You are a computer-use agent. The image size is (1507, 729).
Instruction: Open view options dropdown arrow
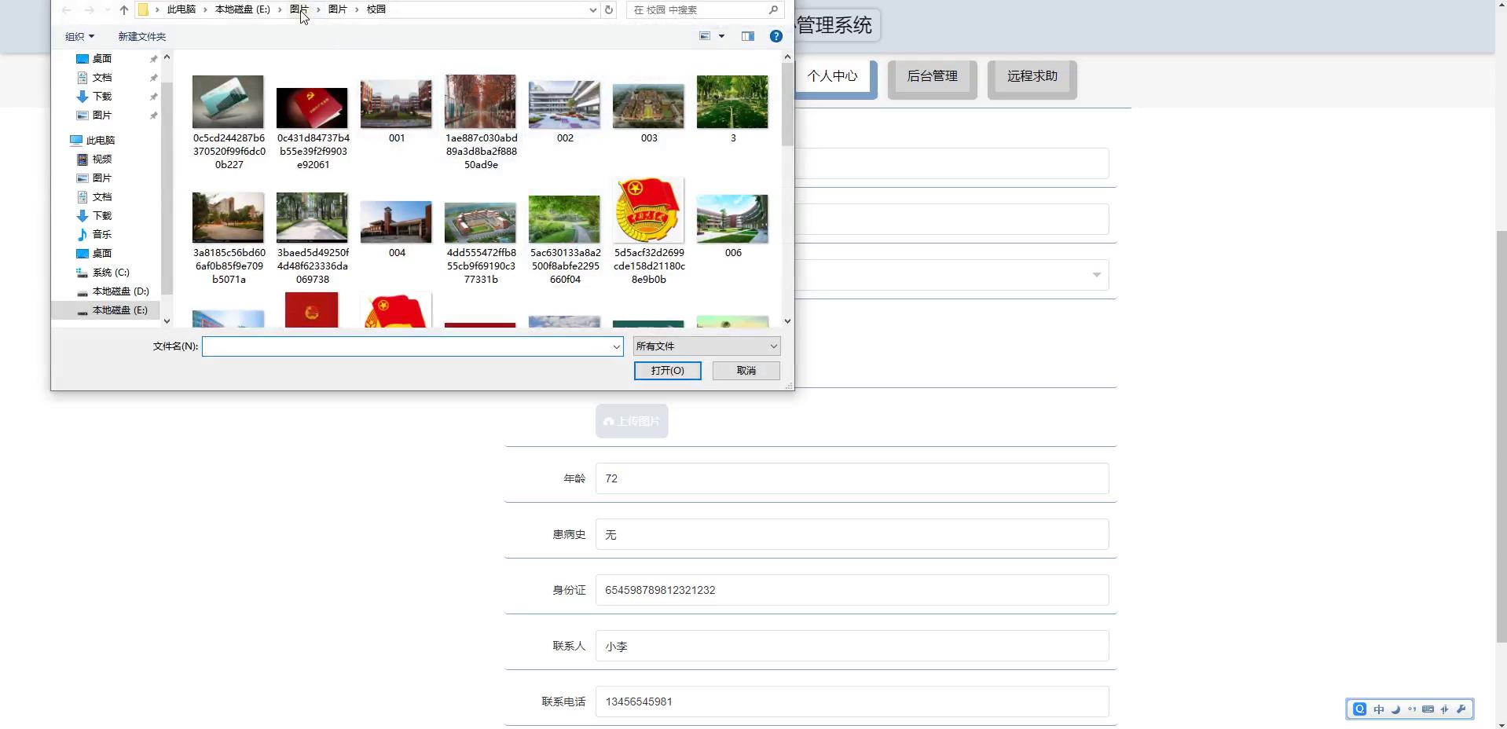[721, 36]
